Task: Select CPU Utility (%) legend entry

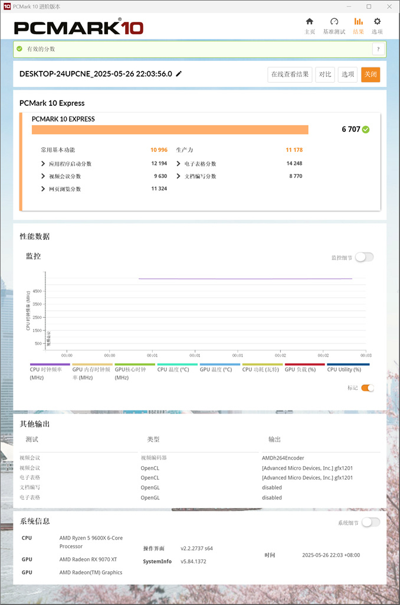Action: tap(348, 367)
